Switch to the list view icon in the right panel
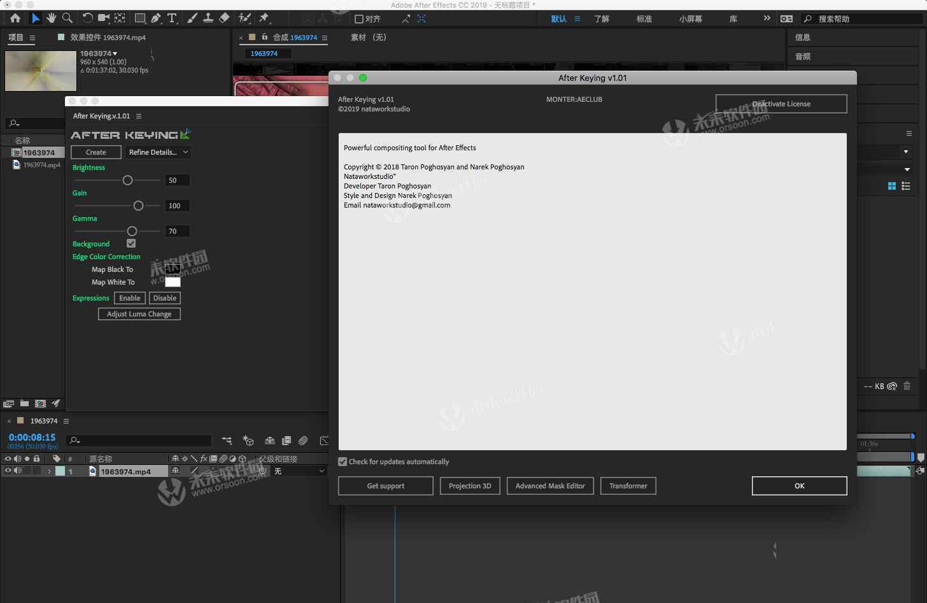Screen dimensions: 927x603 (x=906, y=186)
